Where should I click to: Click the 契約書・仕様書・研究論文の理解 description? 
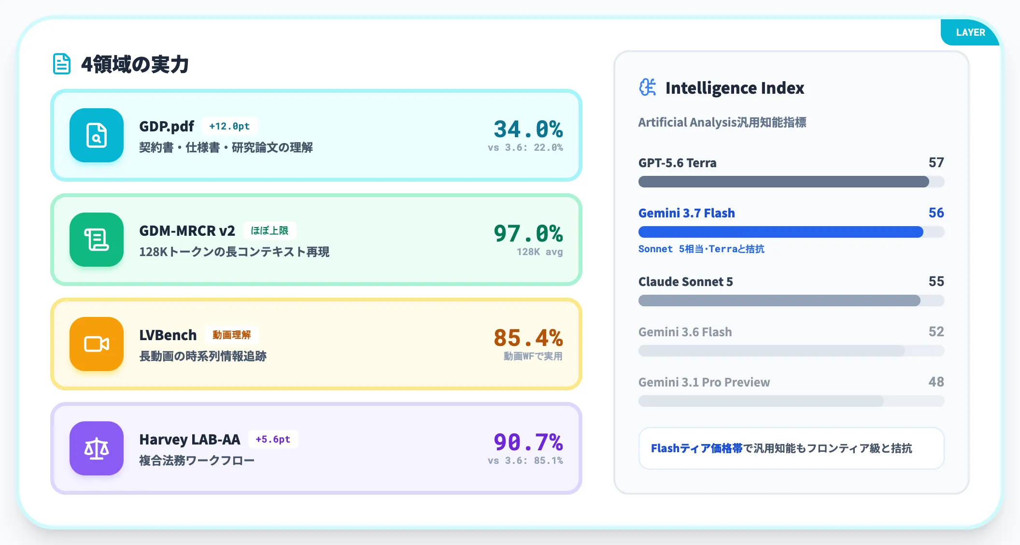point(226,147)
